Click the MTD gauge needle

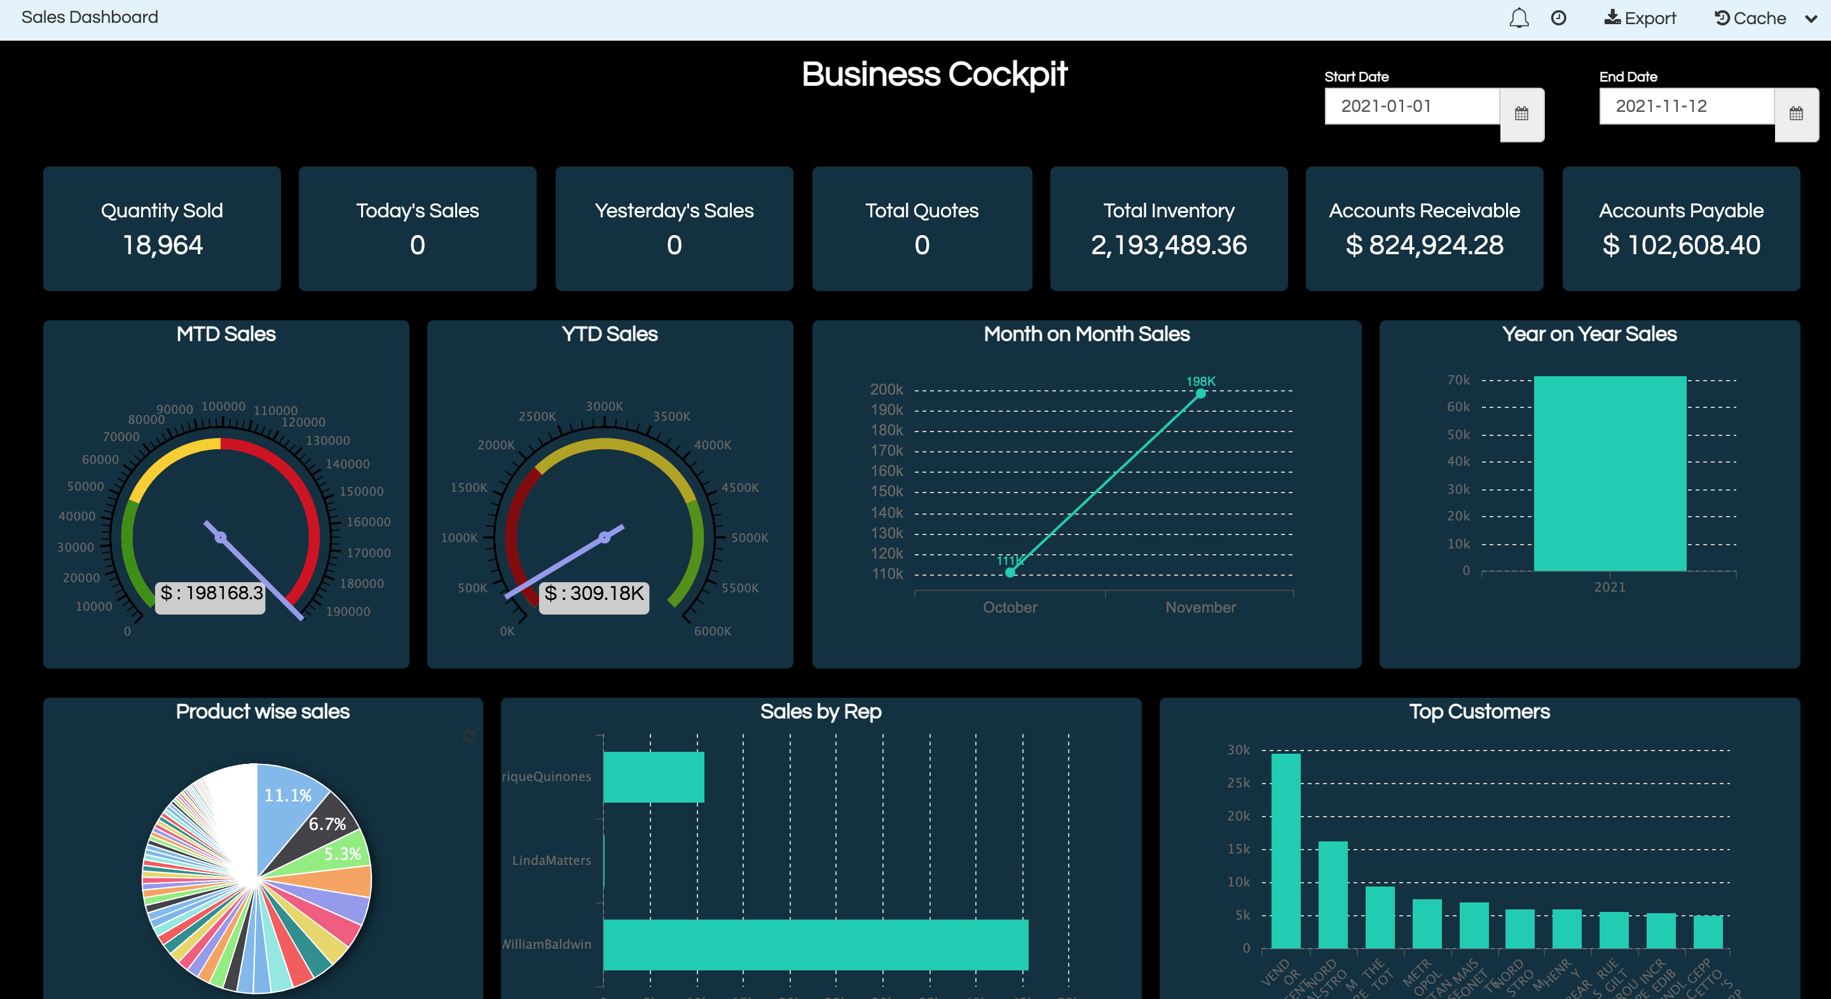tap(254, 571)
